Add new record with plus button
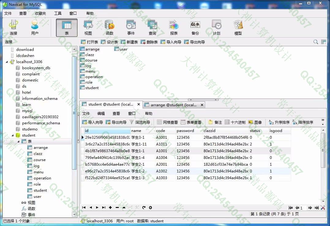The image size is (330, 226). pos(110,207)
